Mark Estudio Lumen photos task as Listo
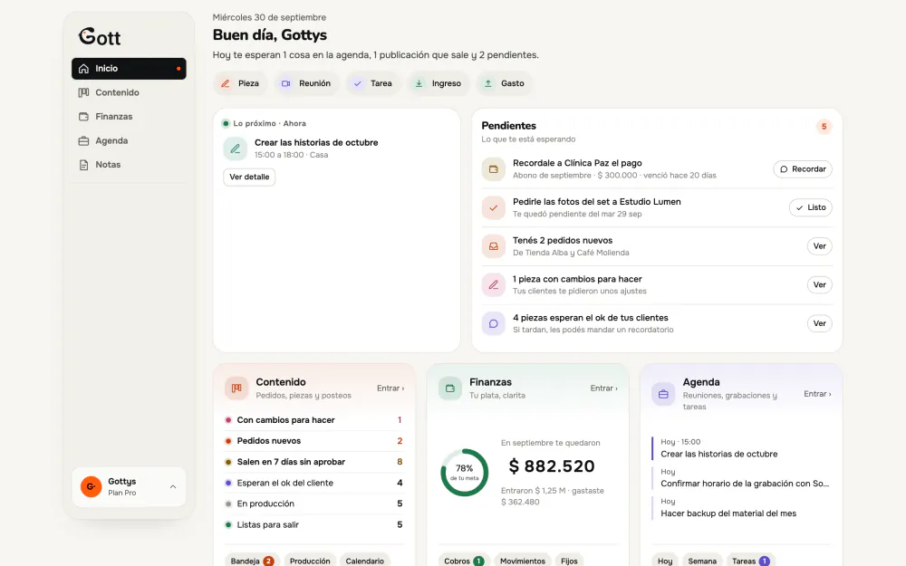The width and height of the screenshot is (906, 566). pyautogui.click(x=811, y=208)
